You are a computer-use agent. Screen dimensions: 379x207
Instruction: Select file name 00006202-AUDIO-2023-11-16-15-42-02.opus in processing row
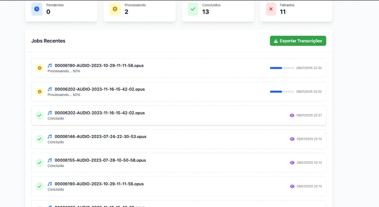(x=100, y=89)
